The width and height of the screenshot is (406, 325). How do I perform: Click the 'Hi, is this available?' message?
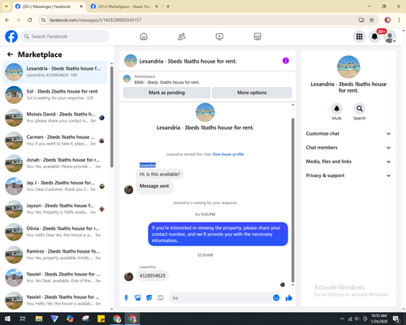(x=160, y=174)
